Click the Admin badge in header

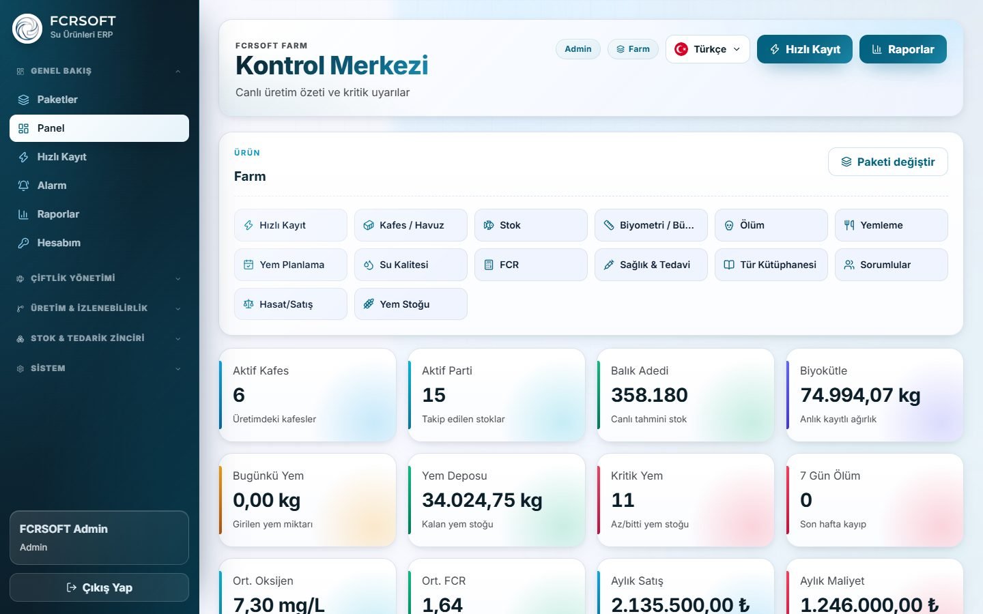[x=578, y=49]
